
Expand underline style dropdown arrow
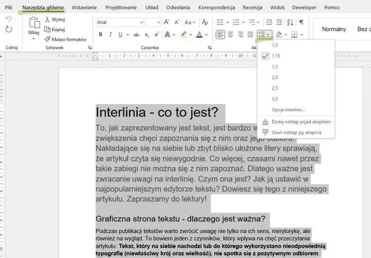pos(128,35)
